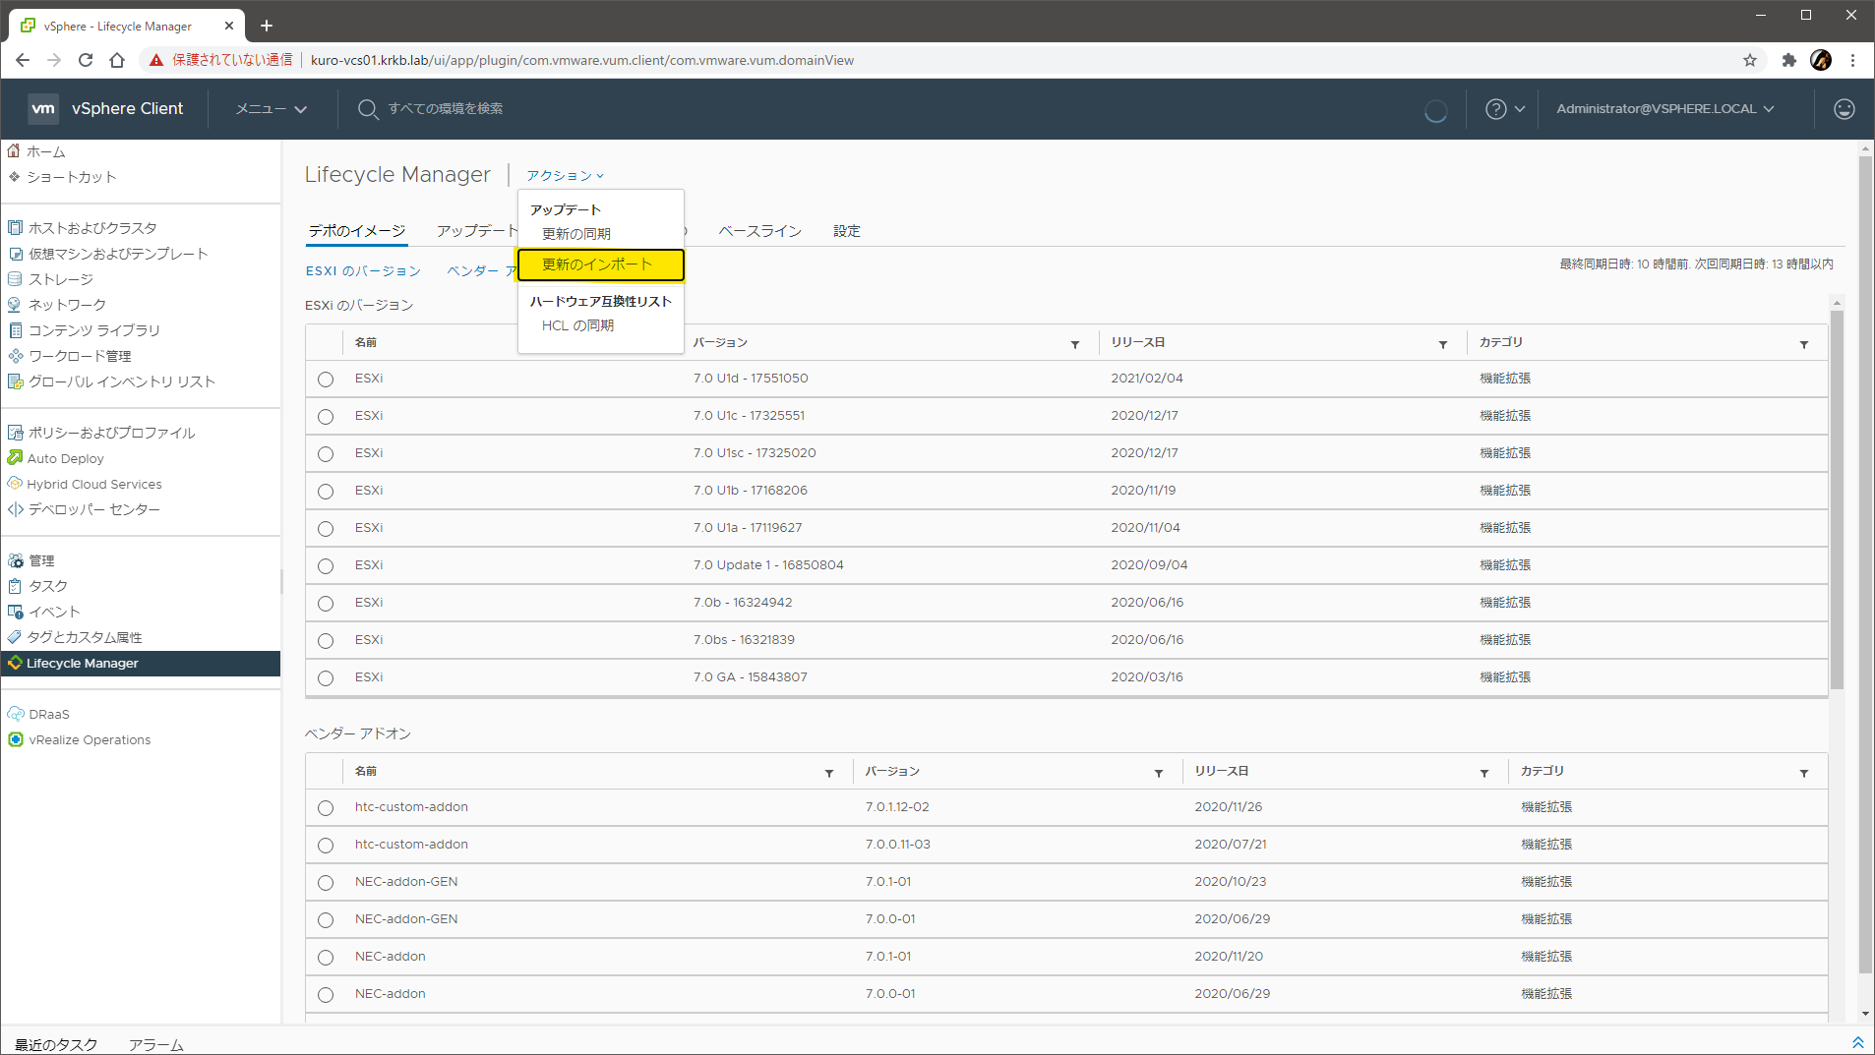
Task: Switch to the ベースライン tab
Action: (x=759, y=231)
